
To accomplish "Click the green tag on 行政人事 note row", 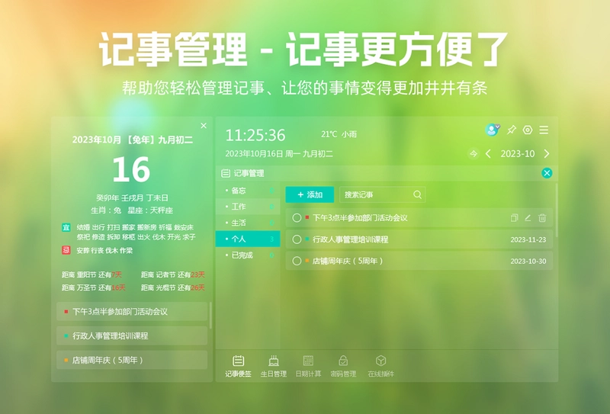I will 307,239.
